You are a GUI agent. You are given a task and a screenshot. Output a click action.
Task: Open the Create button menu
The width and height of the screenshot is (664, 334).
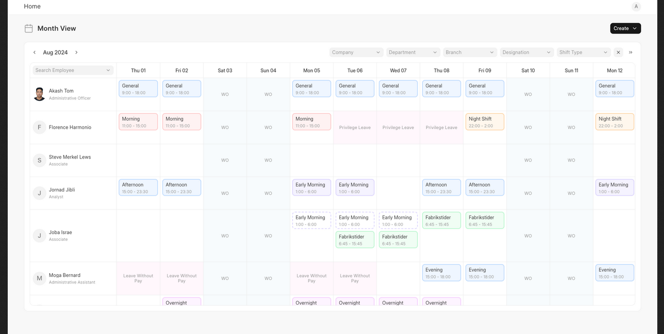pyautogui.click(x=625, y=28)
